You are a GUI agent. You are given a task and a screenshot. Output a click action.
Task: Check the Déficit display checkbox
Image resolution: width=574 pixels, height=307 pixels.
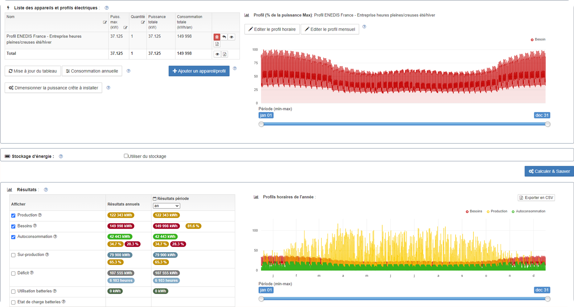pyautogui.click(x=13, y=273)
